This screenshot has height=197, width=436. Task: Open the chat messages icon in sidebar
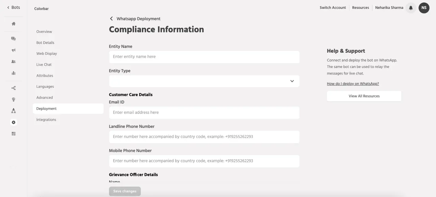tap(14, 39)
